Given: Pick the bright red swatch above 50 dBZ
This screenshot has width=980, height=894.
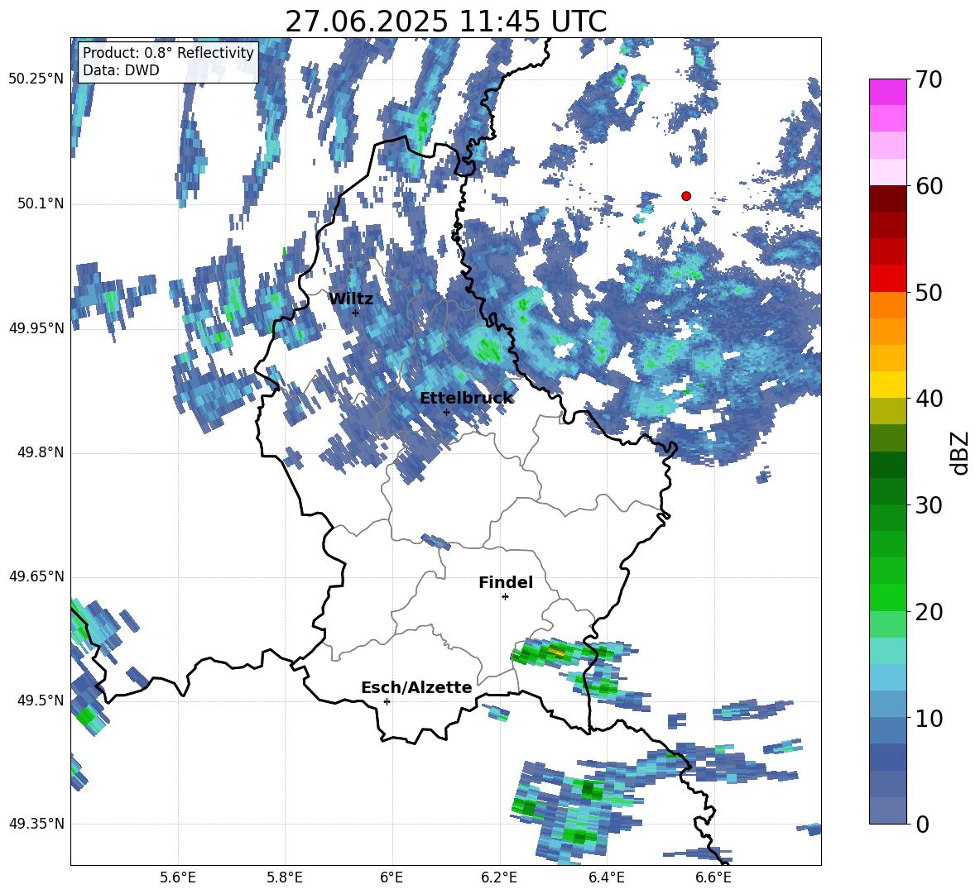Looking at the screenshot, I should click(887, 279).
